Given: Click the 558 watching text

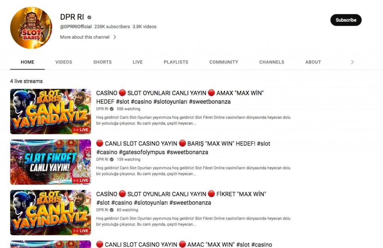Looking at the screenshot, I should coord(129,109).
